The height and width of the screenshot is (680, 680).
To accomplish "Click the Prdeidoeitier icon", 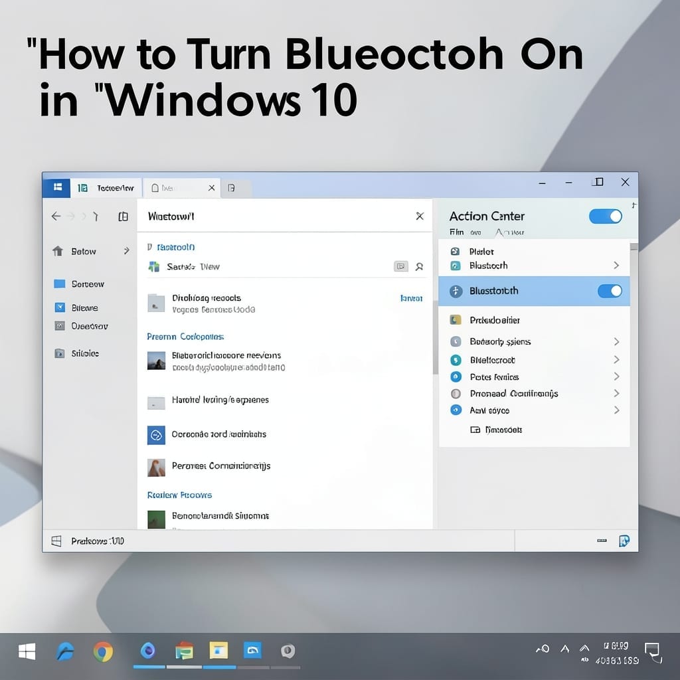I will [456, 320].
